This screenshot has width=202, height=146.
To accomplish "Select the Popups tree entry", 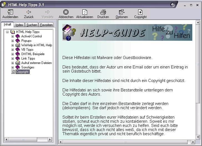I will point(26,41).
